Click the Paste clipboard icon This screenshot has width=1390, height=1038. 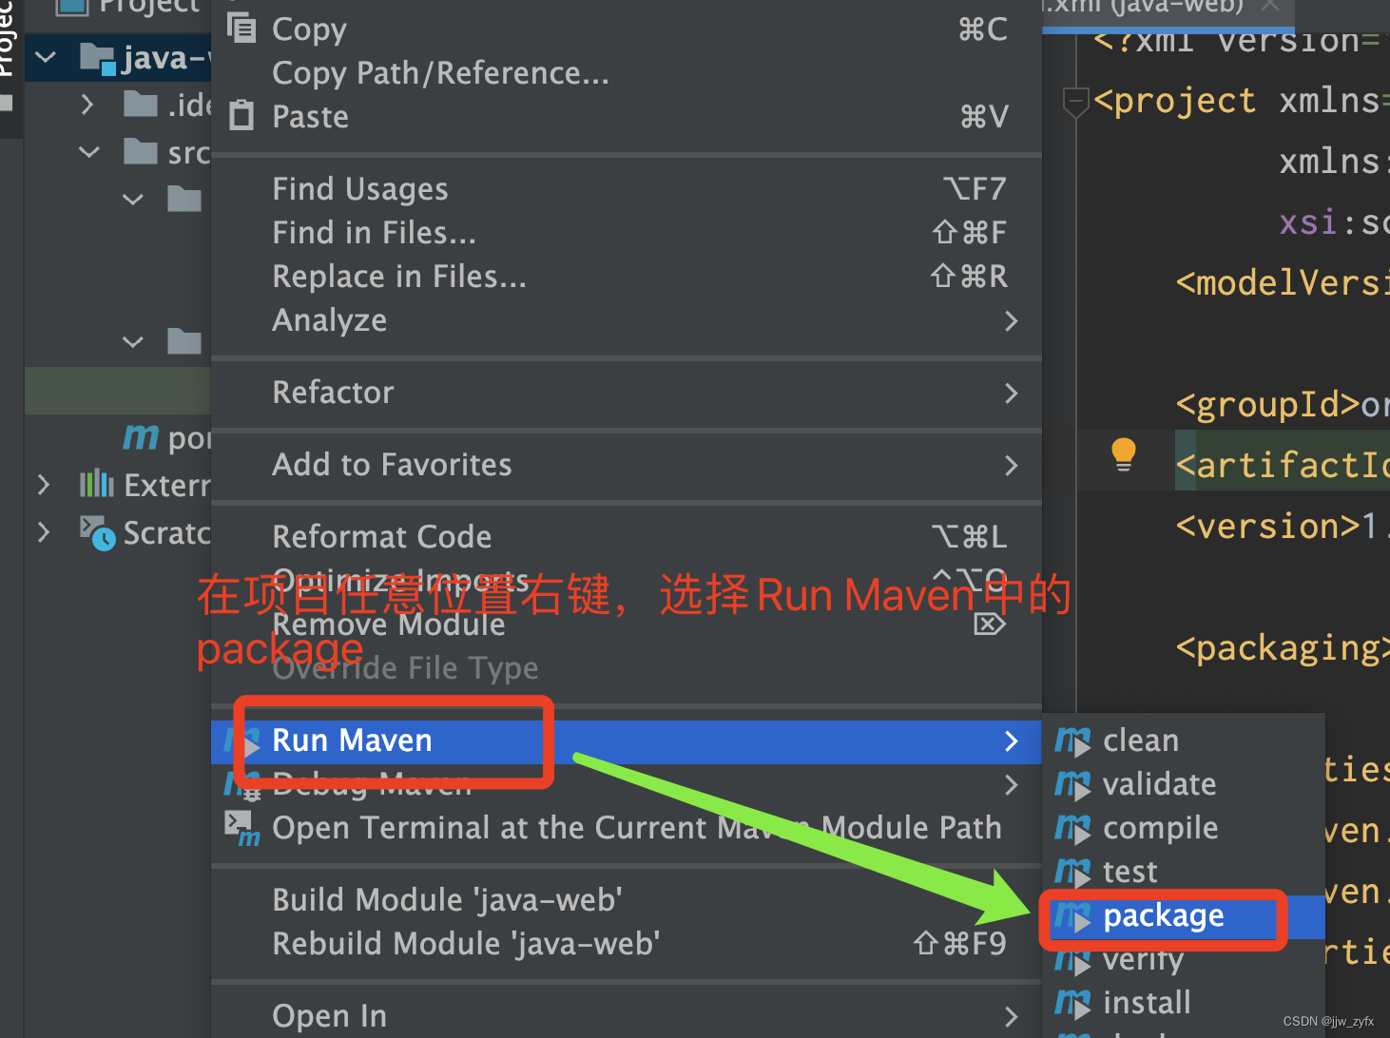tap(241, 115)
